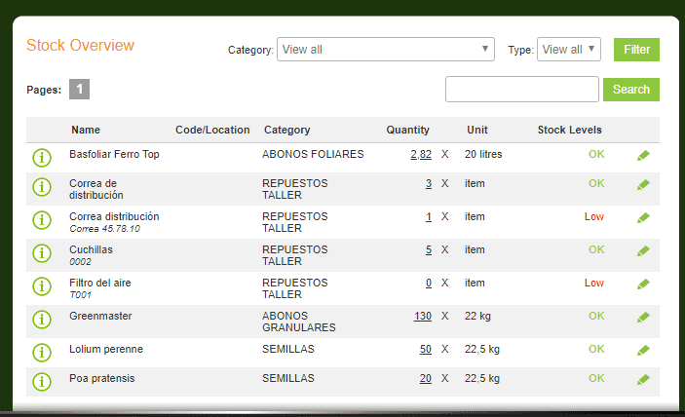Edit the Correa 45.78.10 row pencil

pos(643,218)
